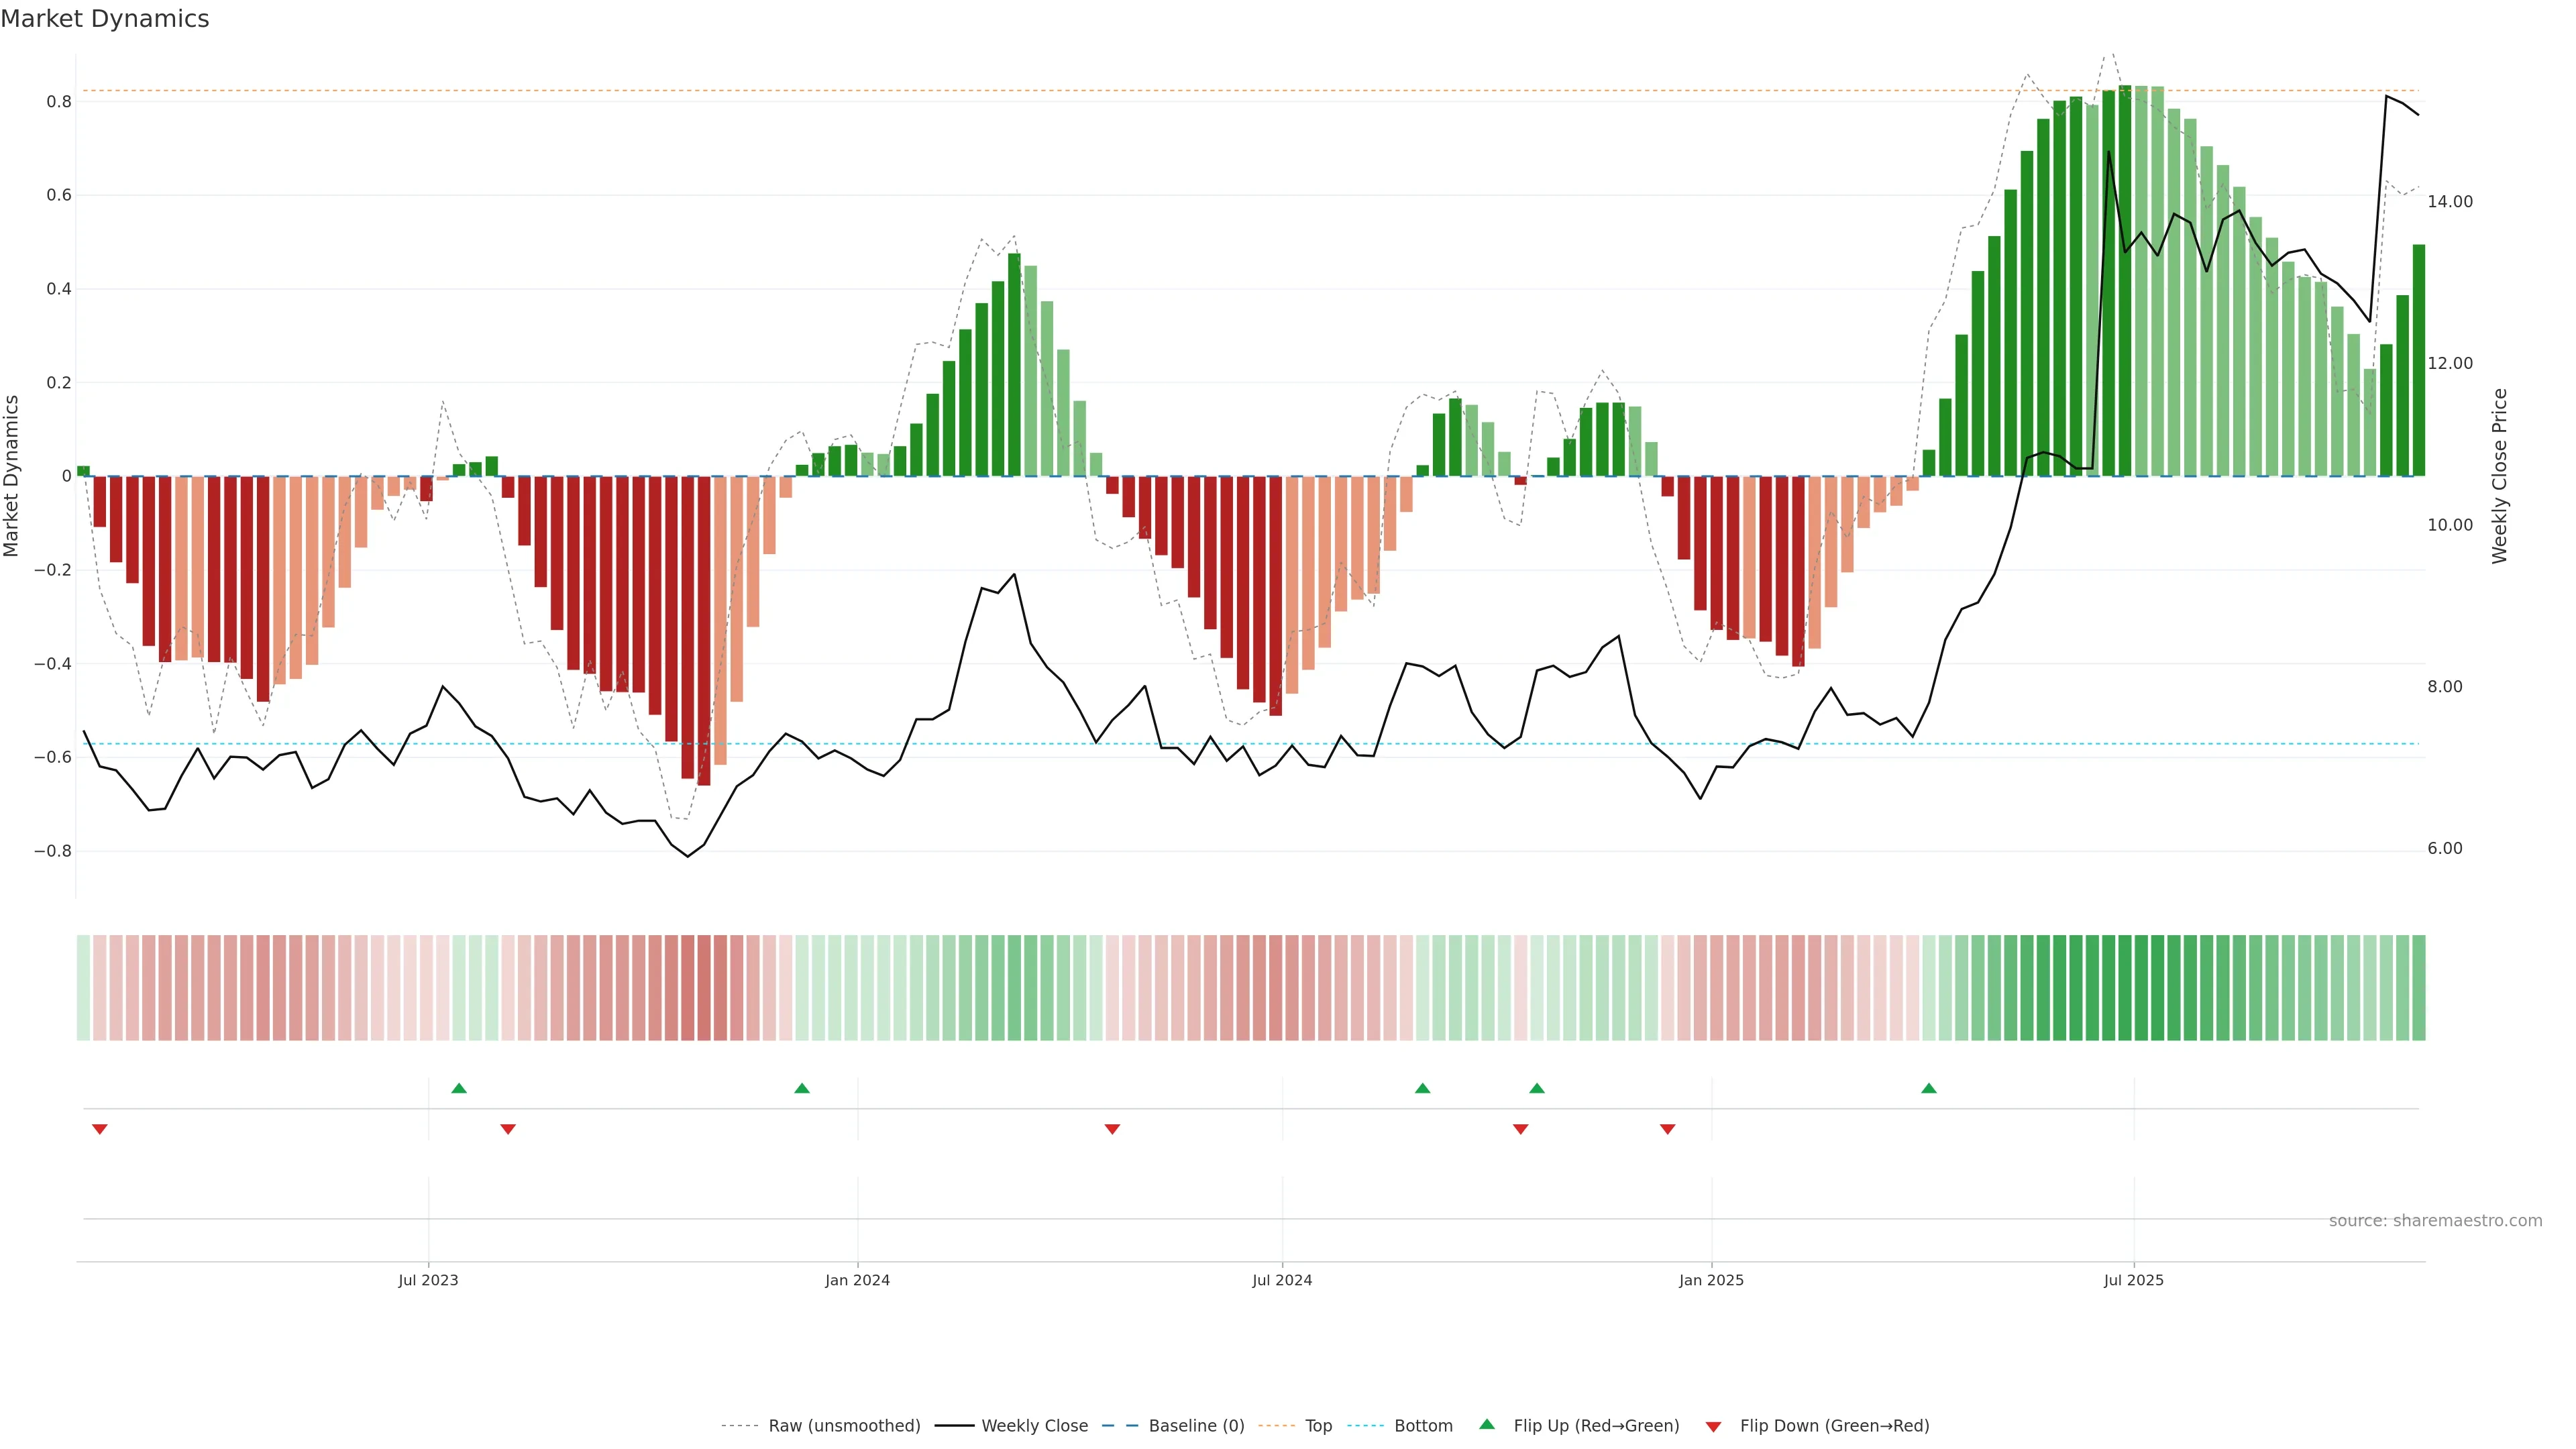Click the Jan 2025 x-axis label
Screen dimensions: 2576x1449
pos(1711,1280)
